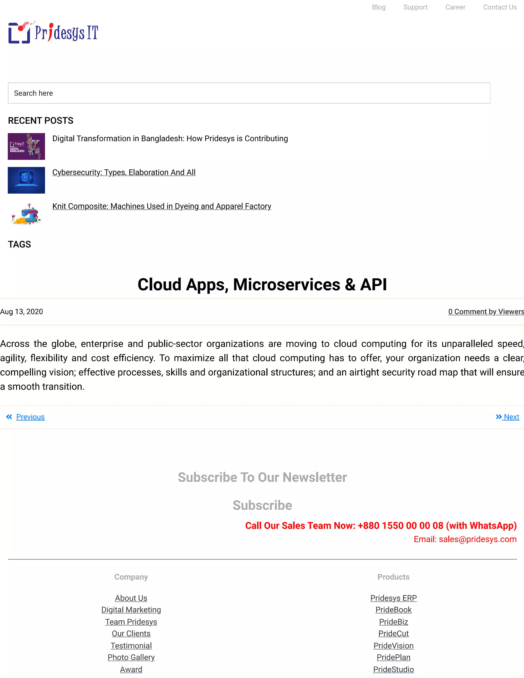Image resolution: width=524 pixels, height=678 pixels.
Task: Open the Cybersecurity post thumbnail
Action: pyautogui.click(x=26, y=180)
